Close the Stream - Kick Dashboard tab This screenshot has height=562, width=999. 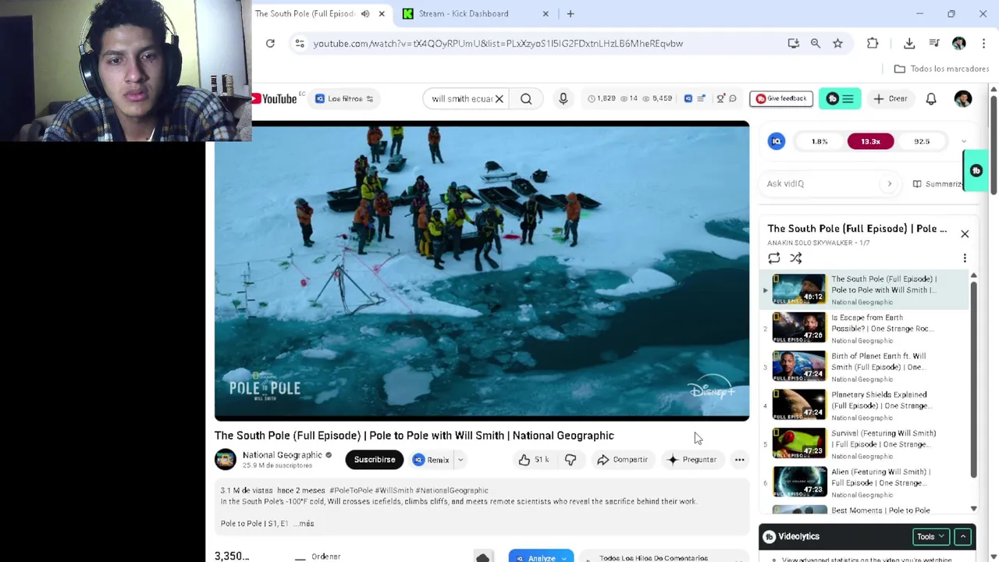[546, 13]
